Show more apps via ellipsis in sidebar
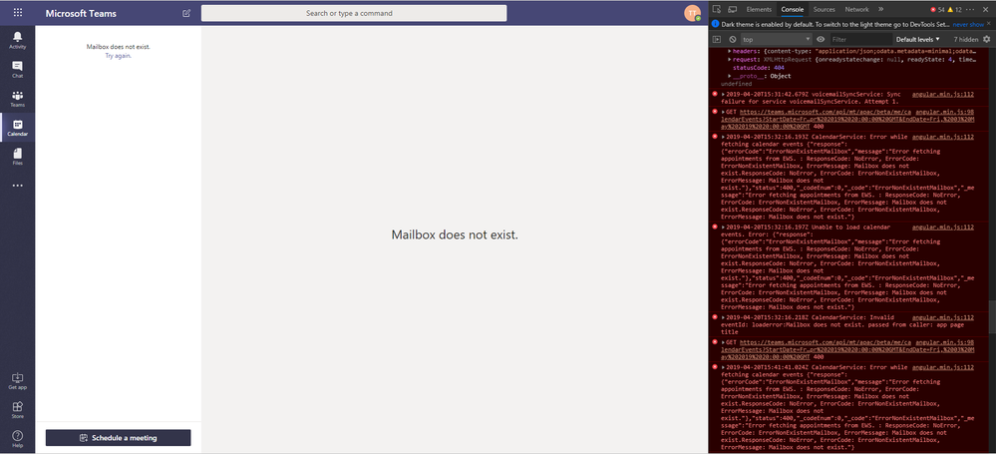The width and height of the screenshot is (996, 454). click(17, 186)
